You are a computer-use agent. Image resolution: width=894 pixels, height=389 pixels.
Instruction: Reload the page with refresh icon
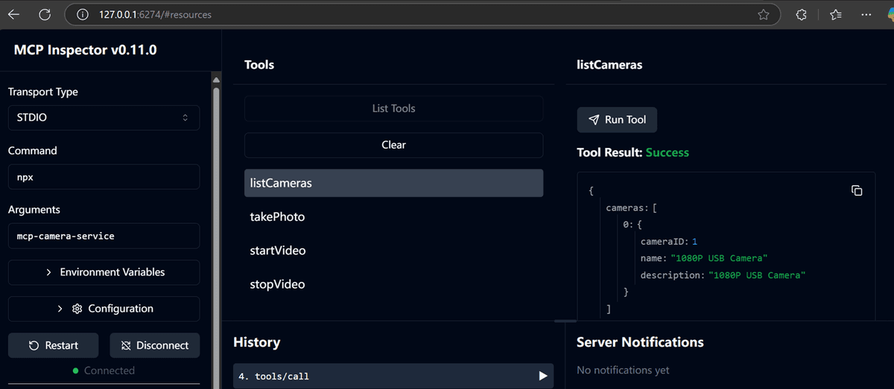(45, 14)
